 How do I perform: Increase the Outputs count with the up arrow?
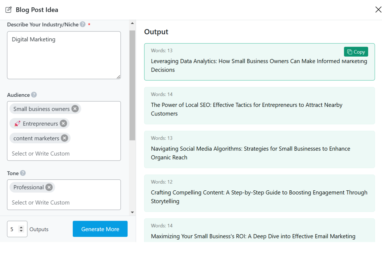(x=21, y=227)
